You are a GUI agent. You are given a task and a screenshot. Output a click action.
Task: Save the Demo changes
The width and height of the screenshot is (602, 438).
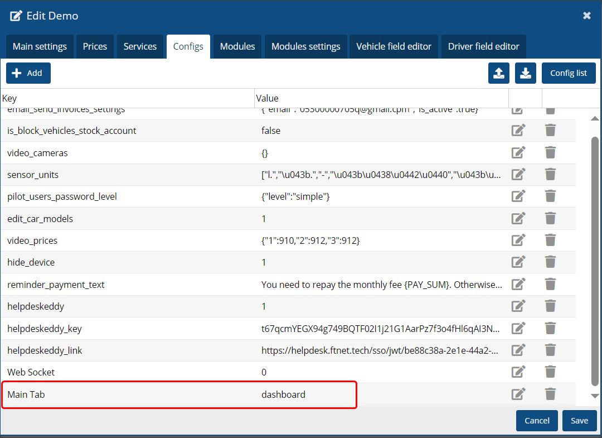tap(579, 421)
